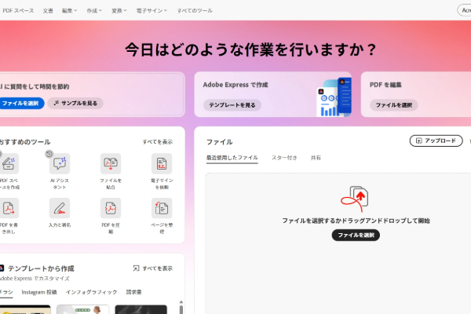Click the black ファイルを選択 button in drop area

tap(355, 235)
